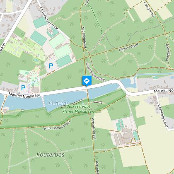The image size is (174, 174).
Task: Click the light green sports pitch
Action: 57,41
